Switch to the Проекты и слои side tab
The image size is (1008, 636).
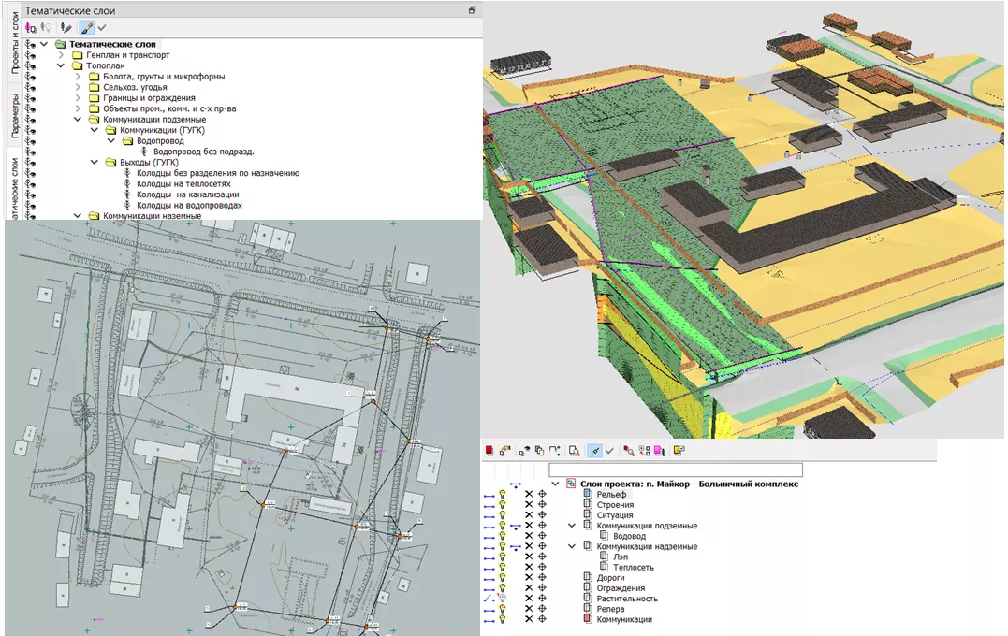[x=15, y=44]
